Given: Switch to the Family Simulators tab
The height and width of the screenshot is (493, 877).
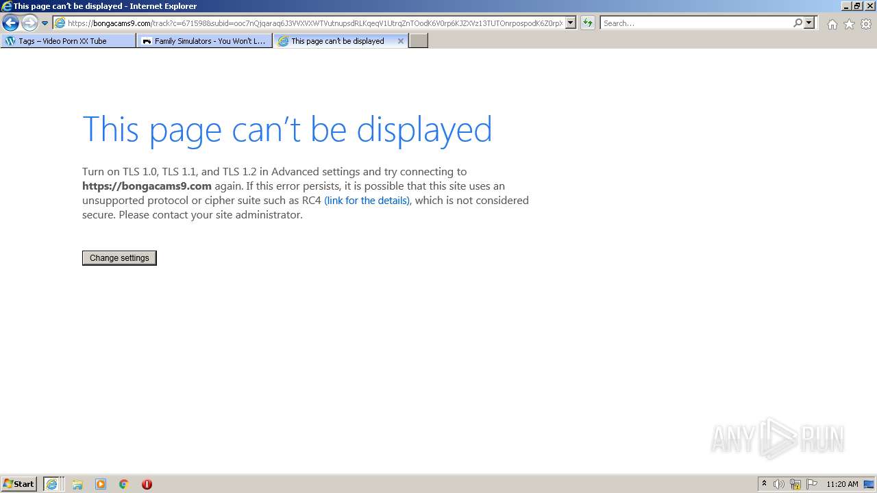Looking at the screenshot, I should pyautogui.click(x=205, y=41).
